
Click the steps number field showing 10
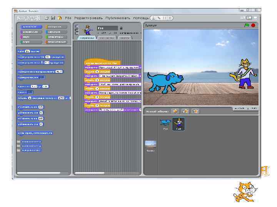tap(27, 51)
